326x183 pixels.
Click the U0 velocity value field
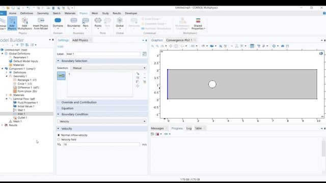[x=101, y=144]
